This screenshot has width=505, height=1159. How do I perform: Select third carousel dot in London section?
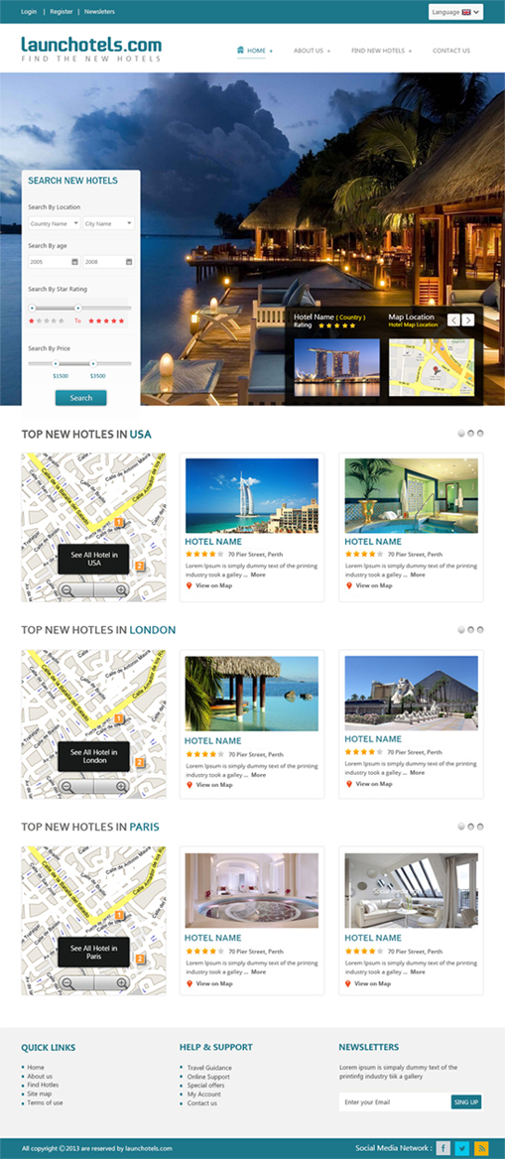click(x=480, y=630)
